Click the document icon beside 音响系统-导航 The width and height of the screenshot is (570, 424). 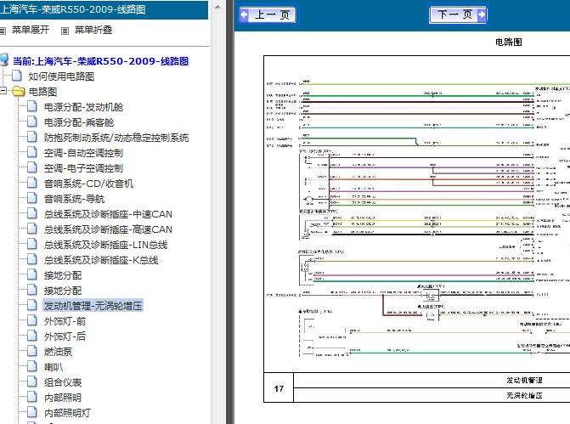[32, 198]
